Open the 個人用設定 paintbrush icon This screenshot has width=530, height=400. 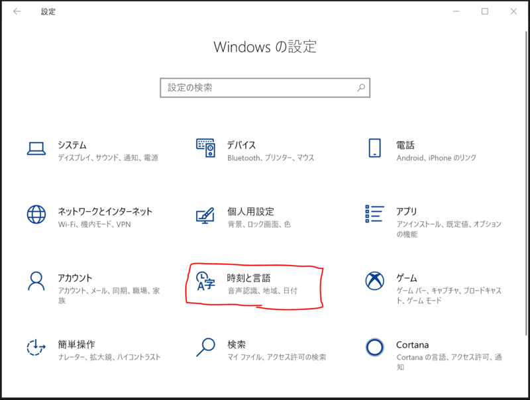click(x=205, y=215)
